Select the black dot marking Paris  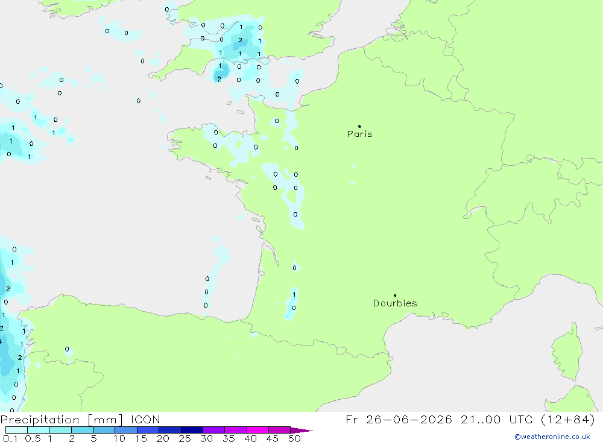[x=359, y=126]
